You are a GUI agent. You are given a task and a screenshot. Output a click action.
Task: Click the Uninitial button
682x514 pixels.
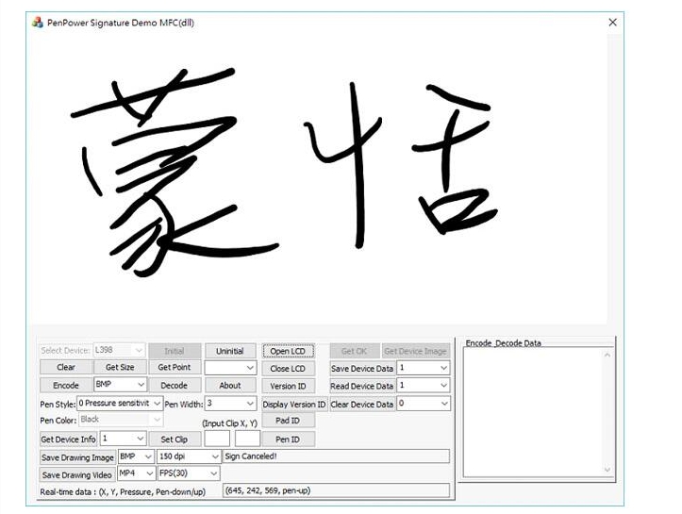click(229, 351)
